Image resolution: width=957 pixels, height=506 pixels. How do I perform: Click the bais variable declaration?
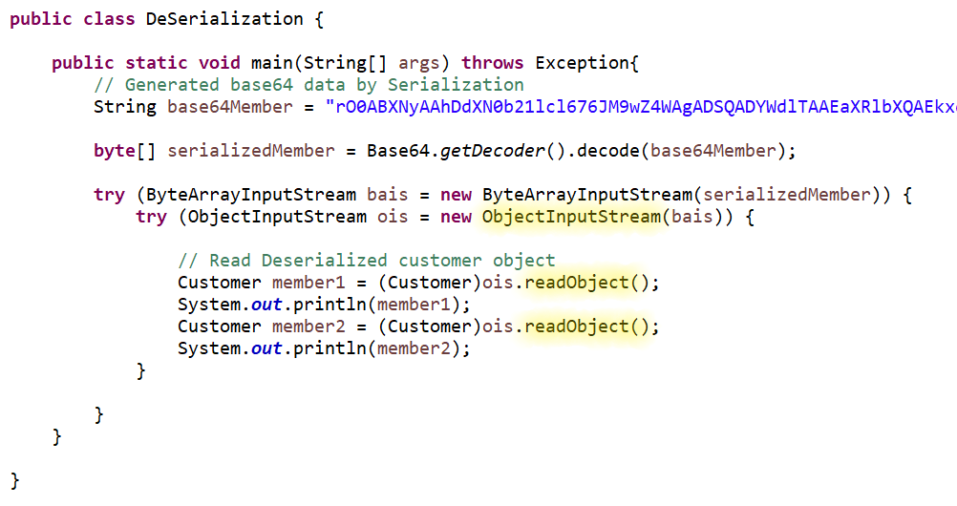pyautogui.click(x=387, y=195)
